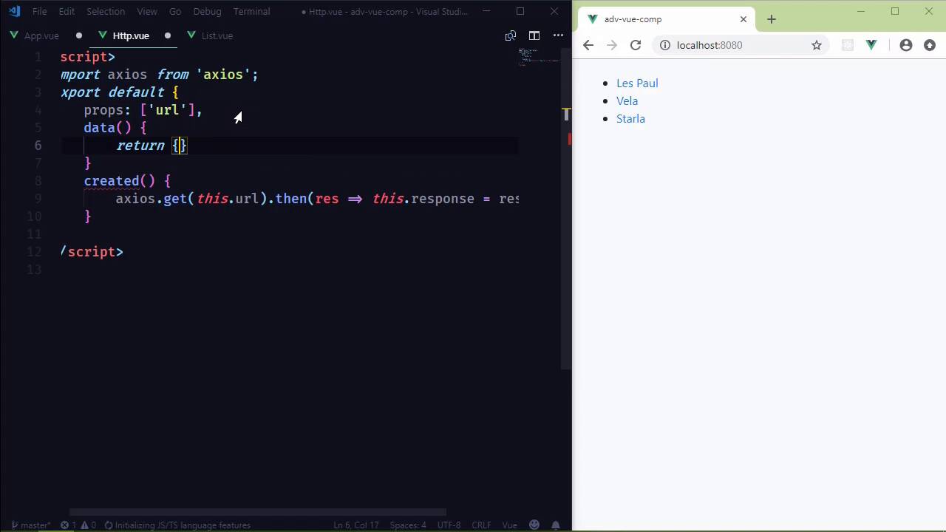Click the editor horizontal scrollbar

point(258,512)
